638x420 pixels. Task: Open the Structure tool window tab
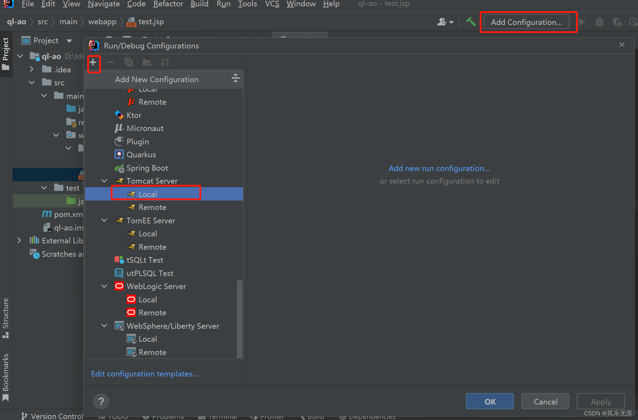click(x=6, y=318)
